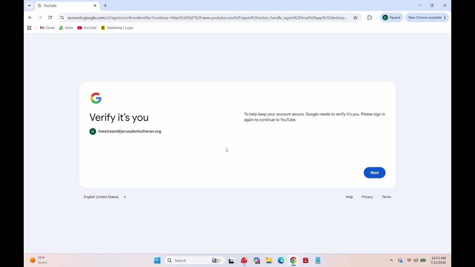475x267 pixels.
Task: Expand the English (United States) language dropdown
Action: (x=105, y=197)
